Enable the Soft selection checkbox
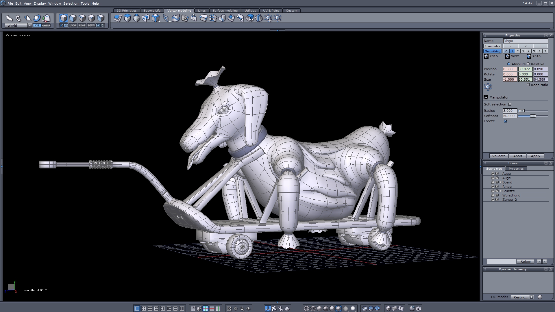The width and height of the screenshot is (555, 312). point(510,104)
